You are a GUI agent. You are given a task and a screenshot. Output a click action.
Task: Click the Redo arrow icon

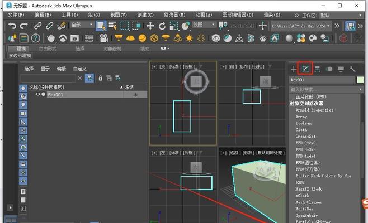click(x=23, y=26)
